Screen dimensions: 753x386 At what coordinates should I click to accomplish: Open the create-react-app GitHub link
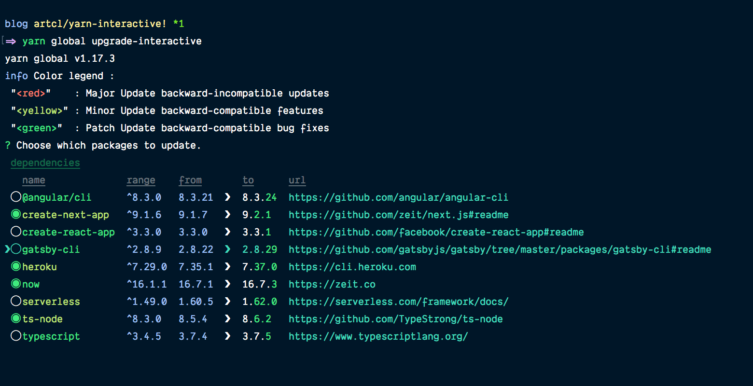click(x=436, y=232)
